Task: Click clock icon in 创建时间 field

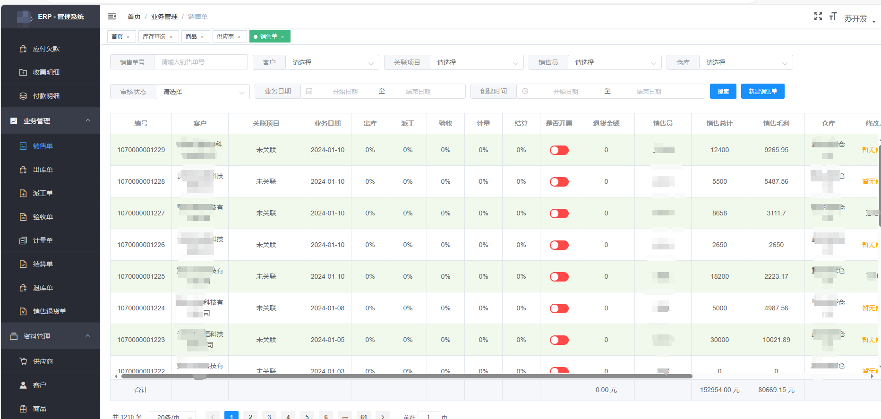Action: tap(525, 91)
